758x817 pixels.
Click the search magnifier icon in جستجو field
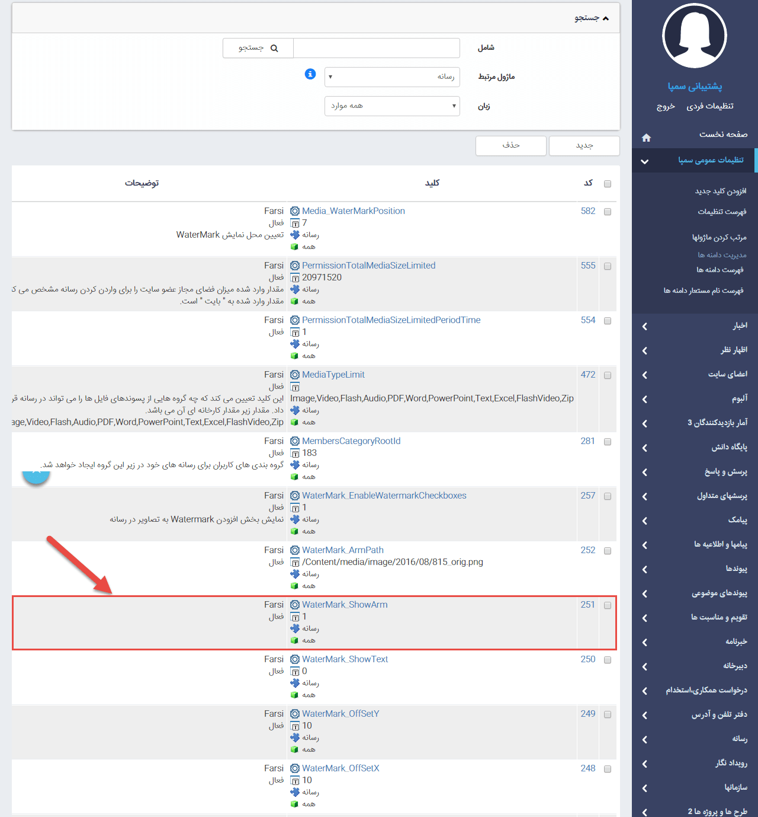tap(275, 47)
